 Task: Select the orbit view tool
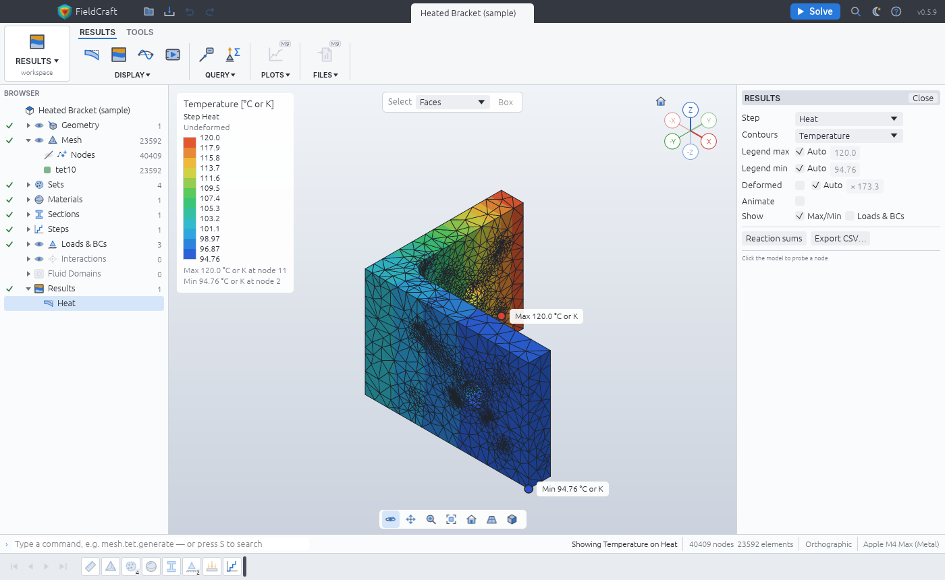tap(390, 519)
